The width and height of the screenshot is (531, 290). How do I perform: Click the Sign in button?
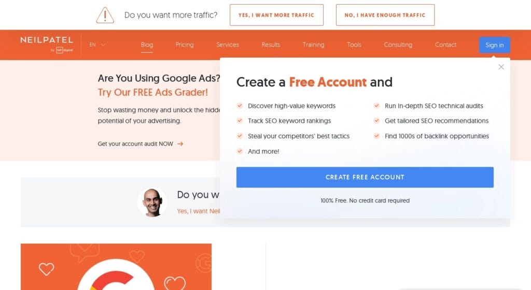[x=494, y=45]
